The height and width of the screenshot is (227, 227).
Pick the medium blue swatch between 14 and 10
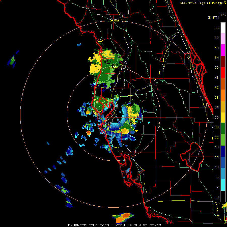(x=223, y=162)
